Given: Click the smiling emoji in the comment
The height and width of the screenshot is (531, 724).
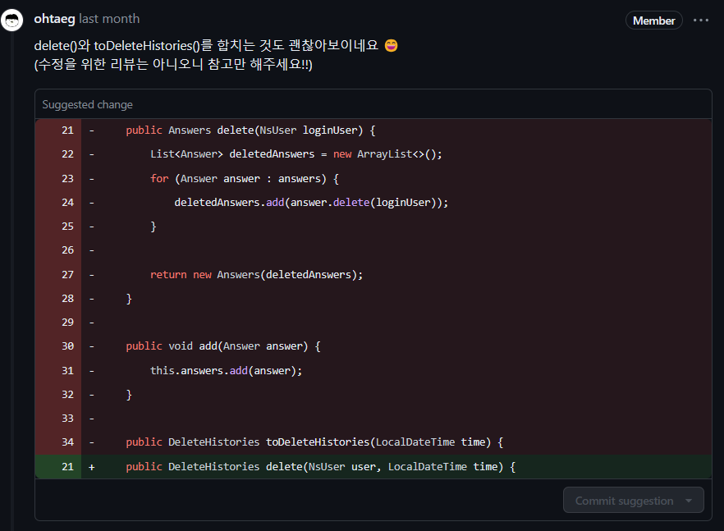Looking at the screenshot, I should pyautogui.click(x=391, y=46).
